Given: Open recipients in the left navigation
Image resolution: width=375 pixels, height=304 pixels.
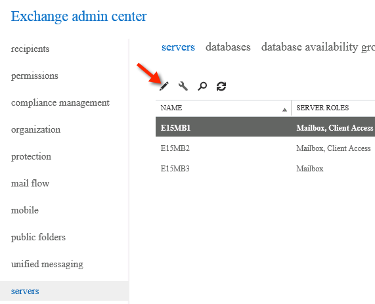Looking at the screenshot, I should 30,49.
